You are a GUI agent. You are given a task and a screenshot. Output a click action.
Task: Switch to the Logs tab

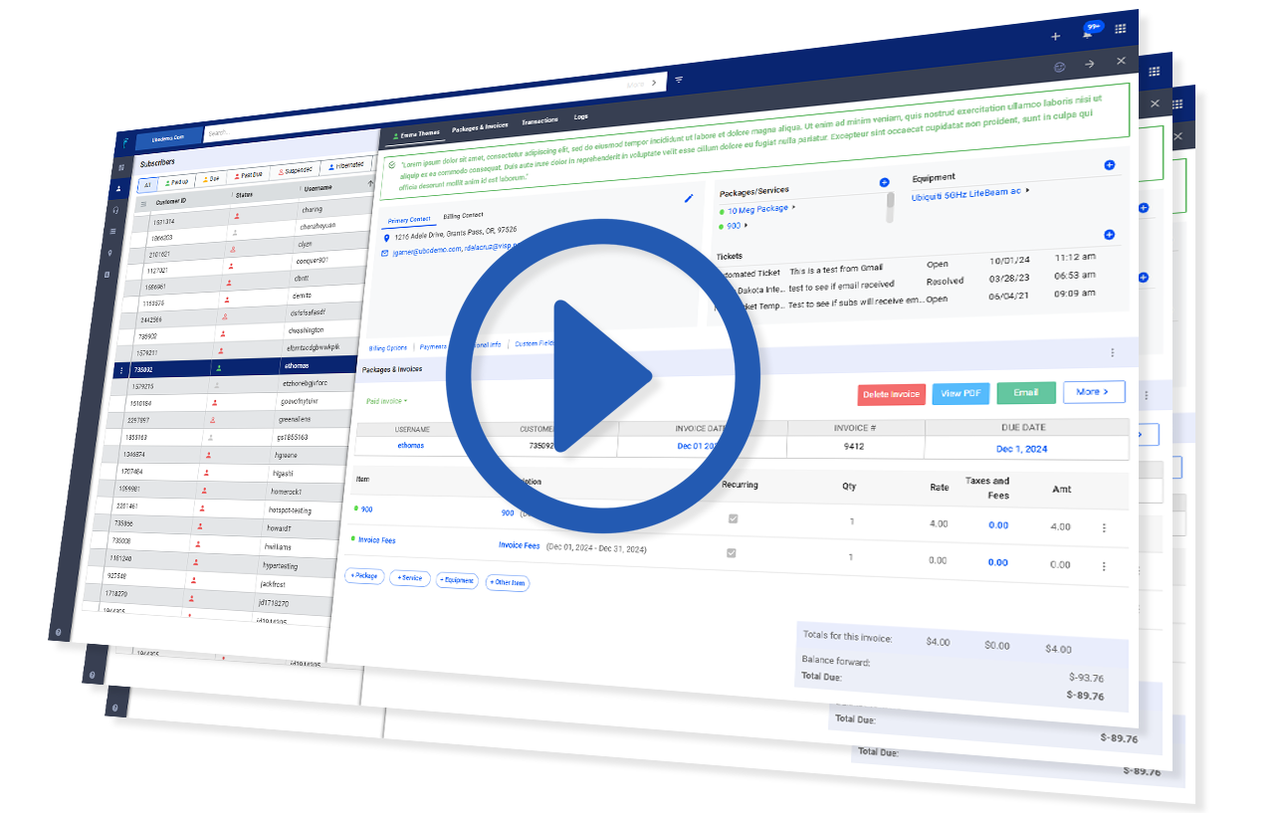(x=580, y=117)
